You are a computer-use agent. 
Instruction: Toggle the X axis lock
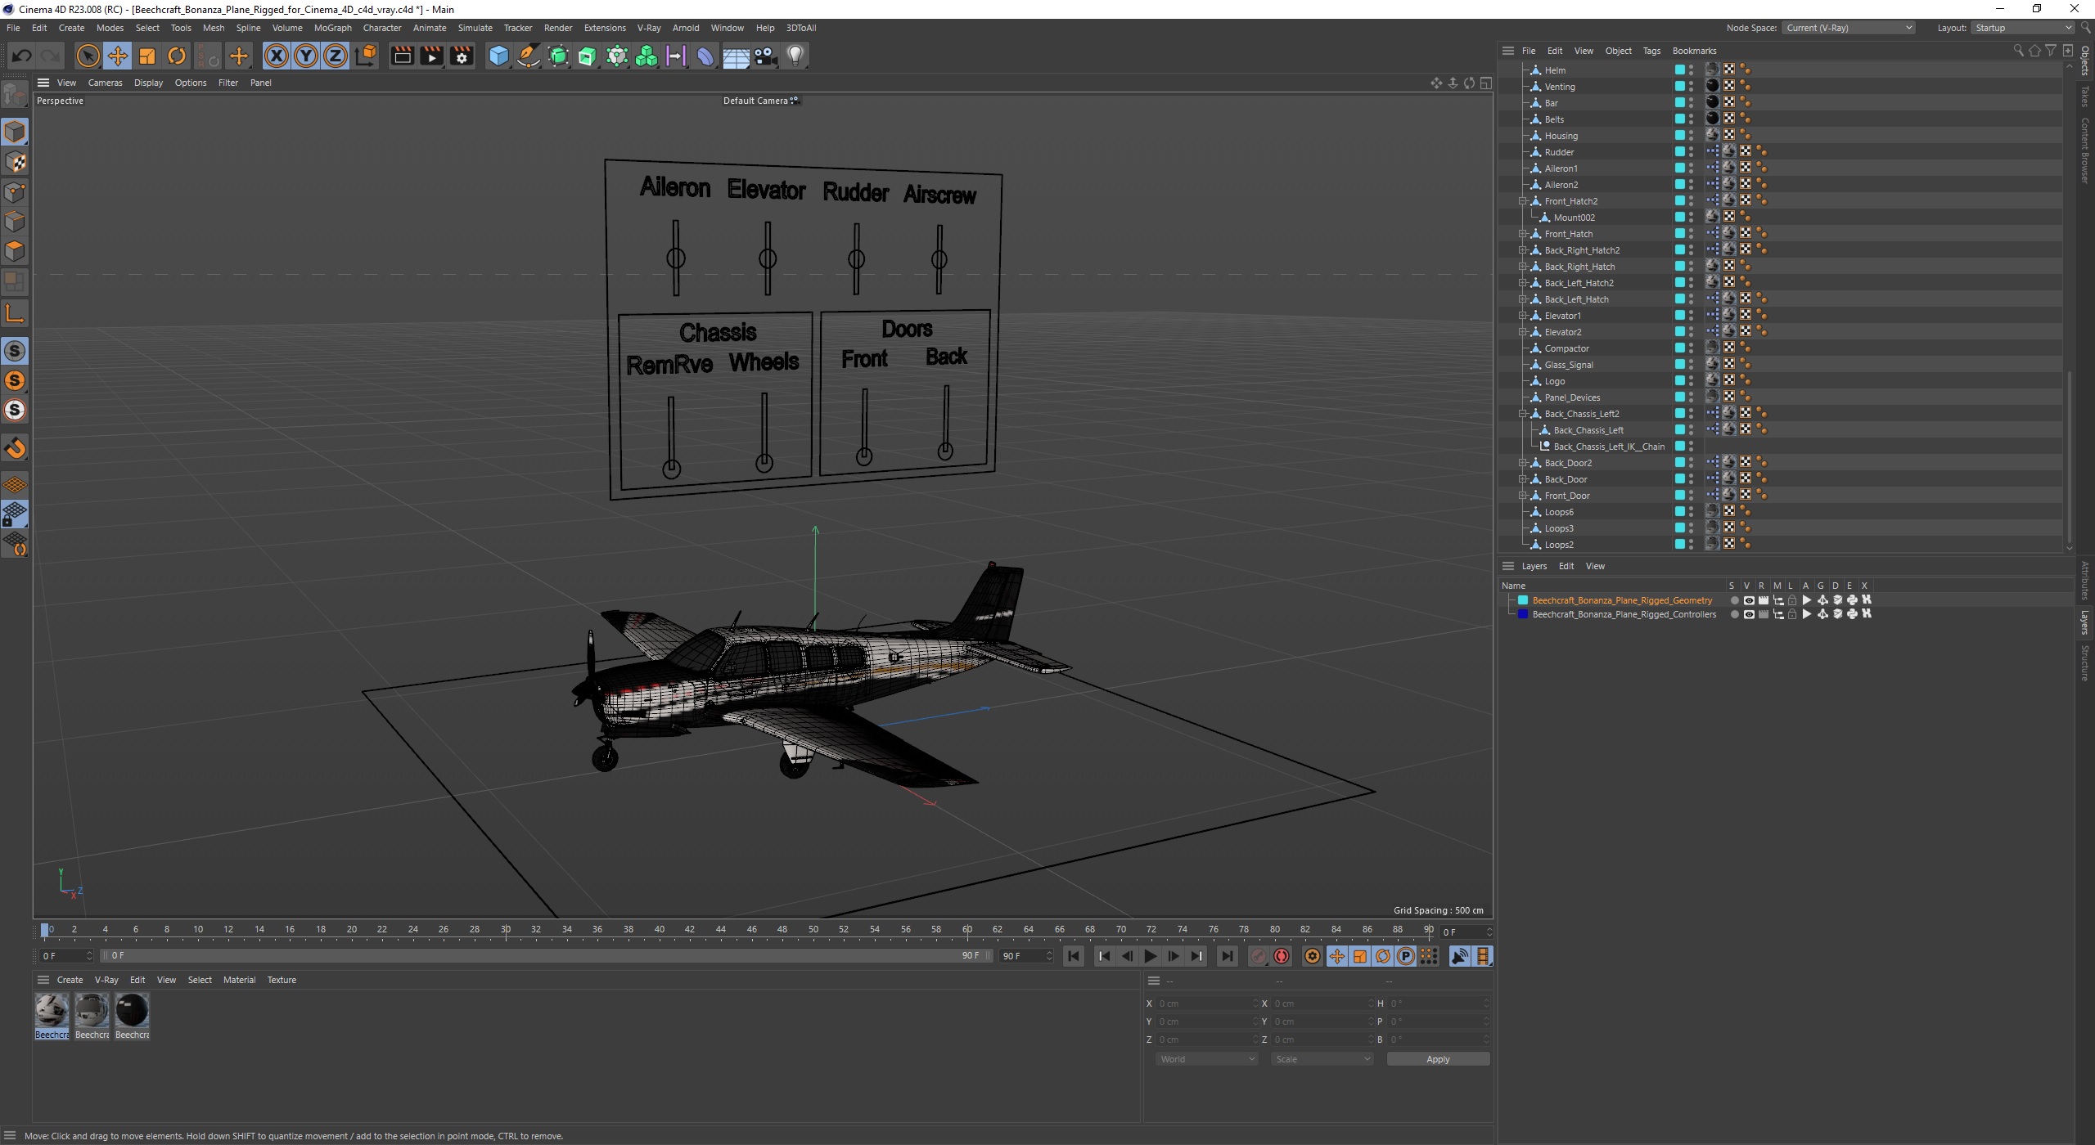(276, 56)
